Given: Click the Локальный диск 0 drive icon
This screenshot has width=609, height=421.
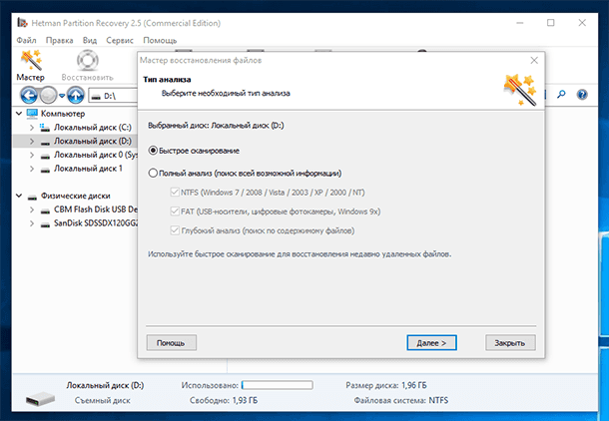Looking at the screenshot, I should (45, 156).
